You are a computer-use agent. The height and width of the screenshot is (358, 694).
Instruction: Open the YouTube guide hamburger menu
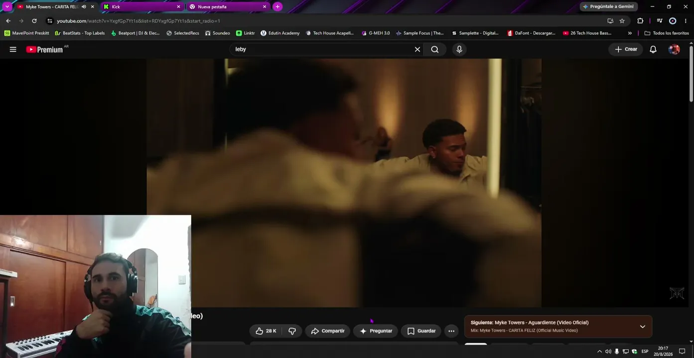pos(13,49)
